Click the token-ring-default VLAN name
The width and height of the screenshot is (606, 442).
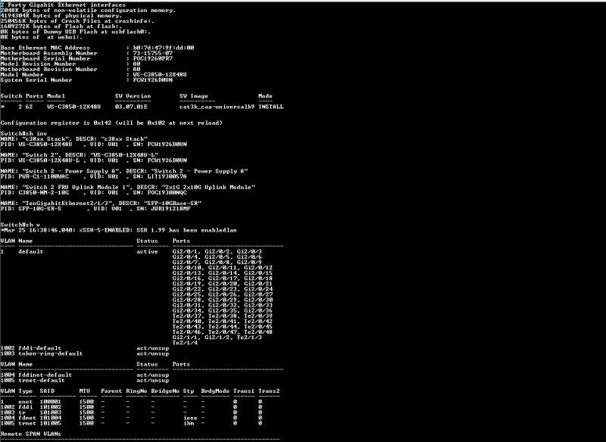tap(51, 353)
